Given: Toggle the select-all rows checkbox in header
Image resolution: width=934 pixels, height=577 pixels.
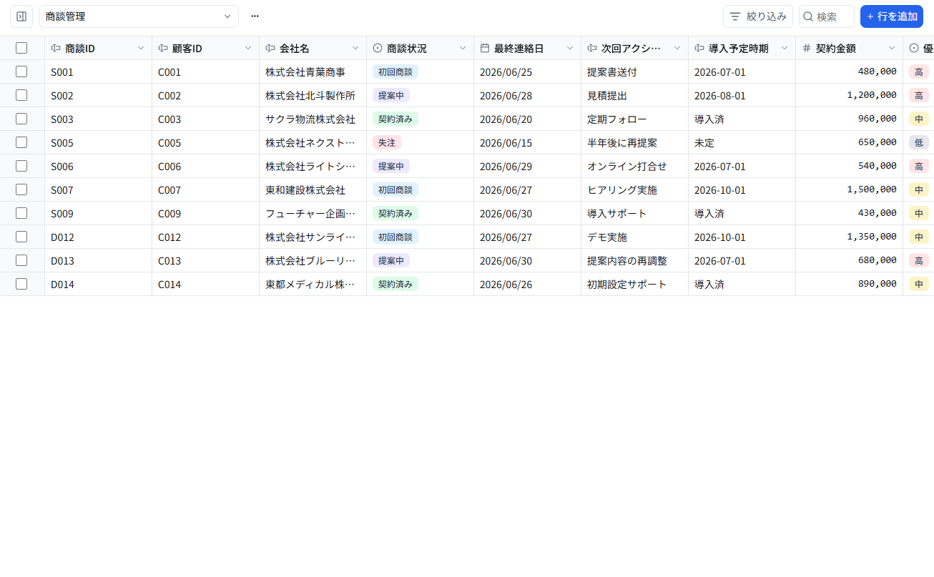Looking at the screenshot, I should click(21, 48).
